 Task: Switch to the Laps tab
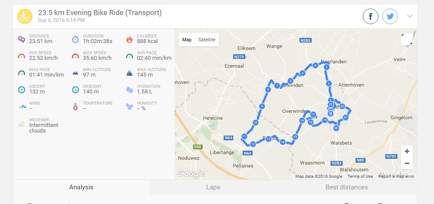coord(213,187)
